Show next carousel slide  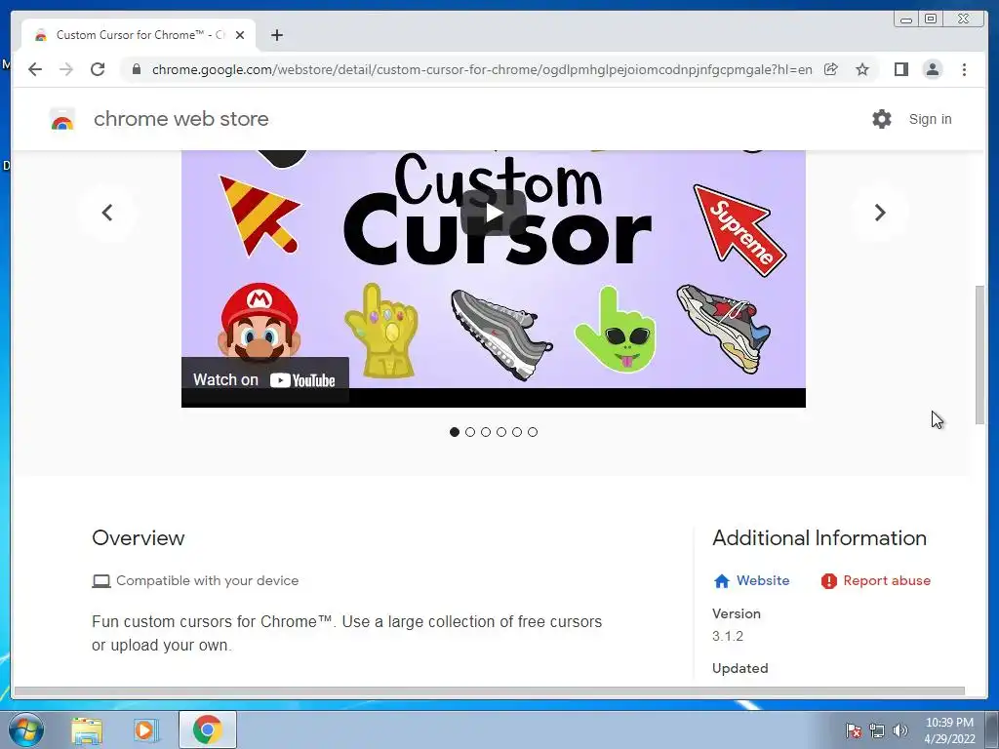880,212
